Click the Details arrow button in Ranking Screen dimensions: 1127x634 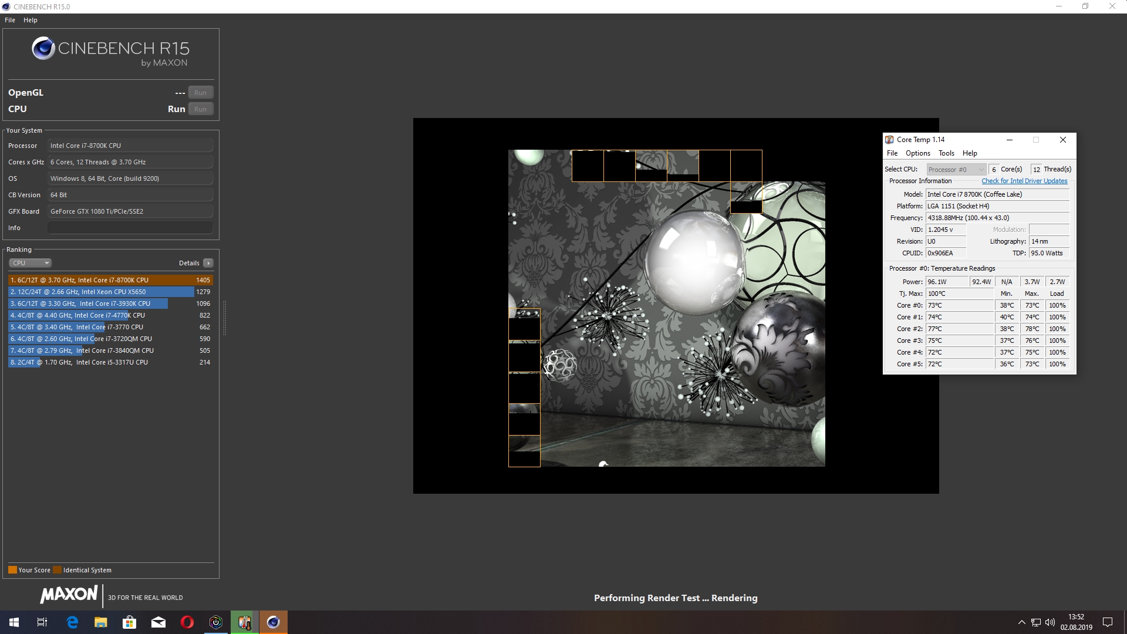(208, 263)
